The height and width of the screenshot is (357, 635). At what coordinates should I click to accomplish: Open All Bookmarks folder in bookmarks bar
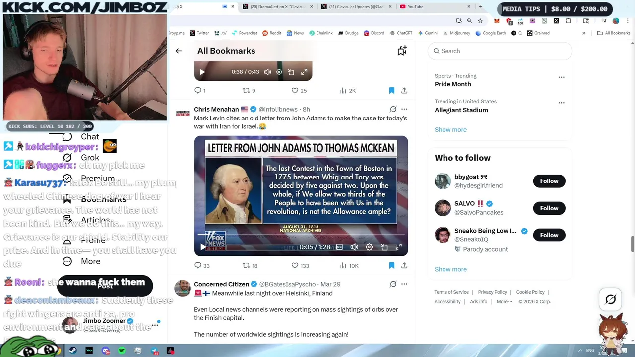(x=614, y=33)
